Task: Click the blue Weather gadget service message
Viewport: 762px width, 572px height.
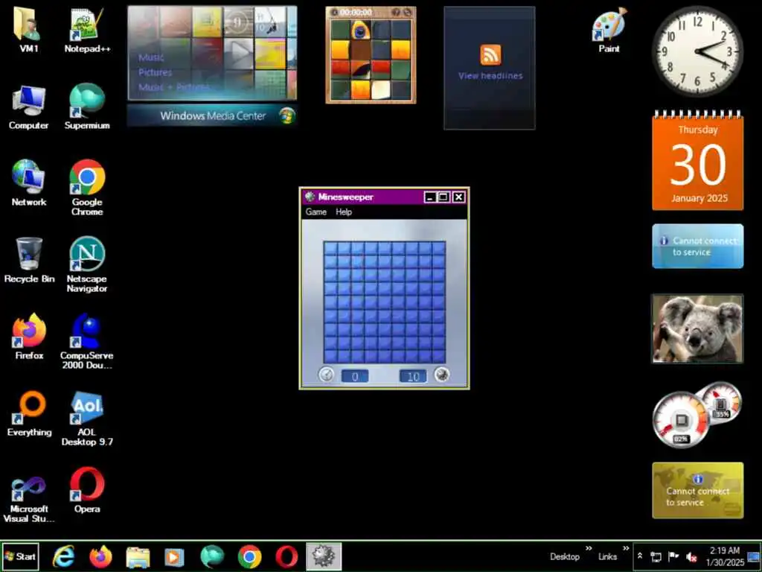Action: 697,246
